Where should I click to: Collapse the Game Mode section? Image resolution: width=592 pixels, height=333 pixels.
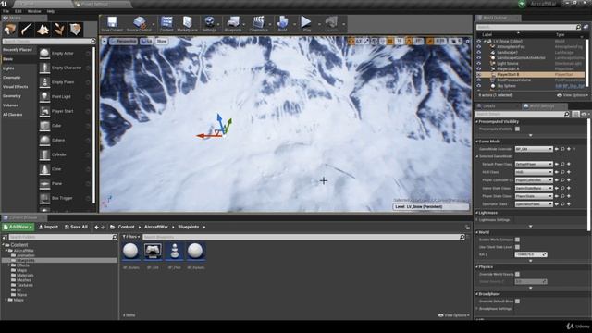coord(477,142)
